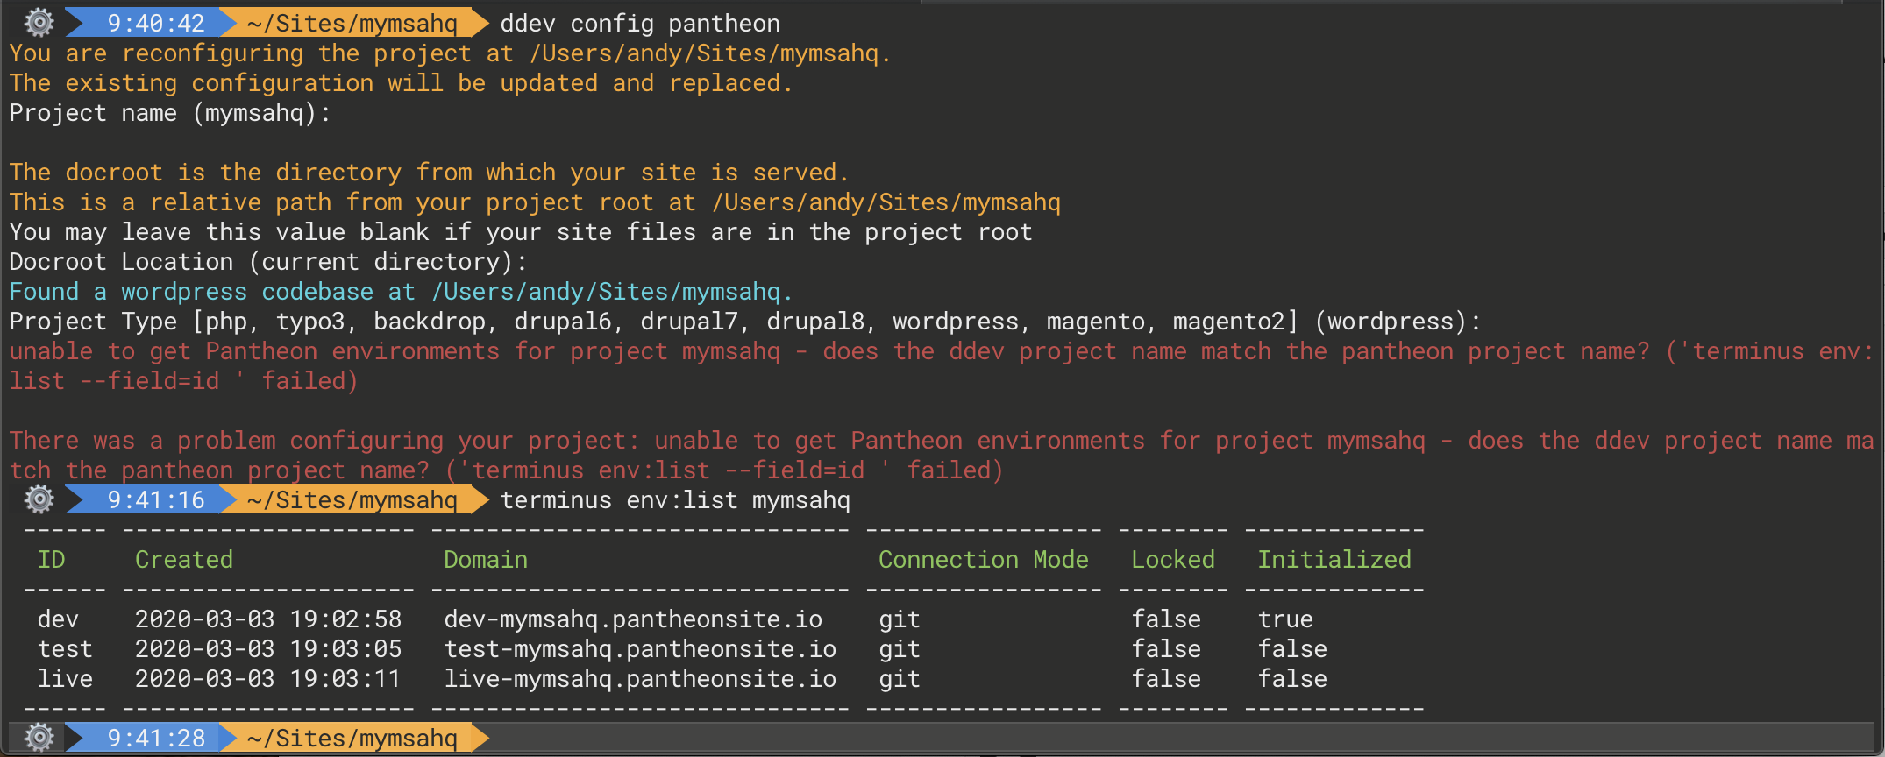Screen dimensions: 1885x757
Task: Click the 'live' environment ID cell
Action: (x=65, y=678)
